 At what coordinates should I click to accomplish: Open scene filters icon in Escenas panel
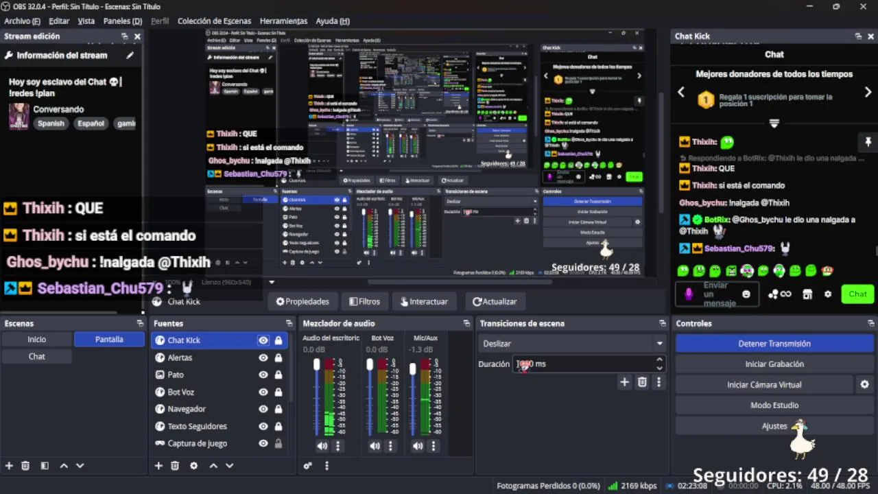coord(45,465)
